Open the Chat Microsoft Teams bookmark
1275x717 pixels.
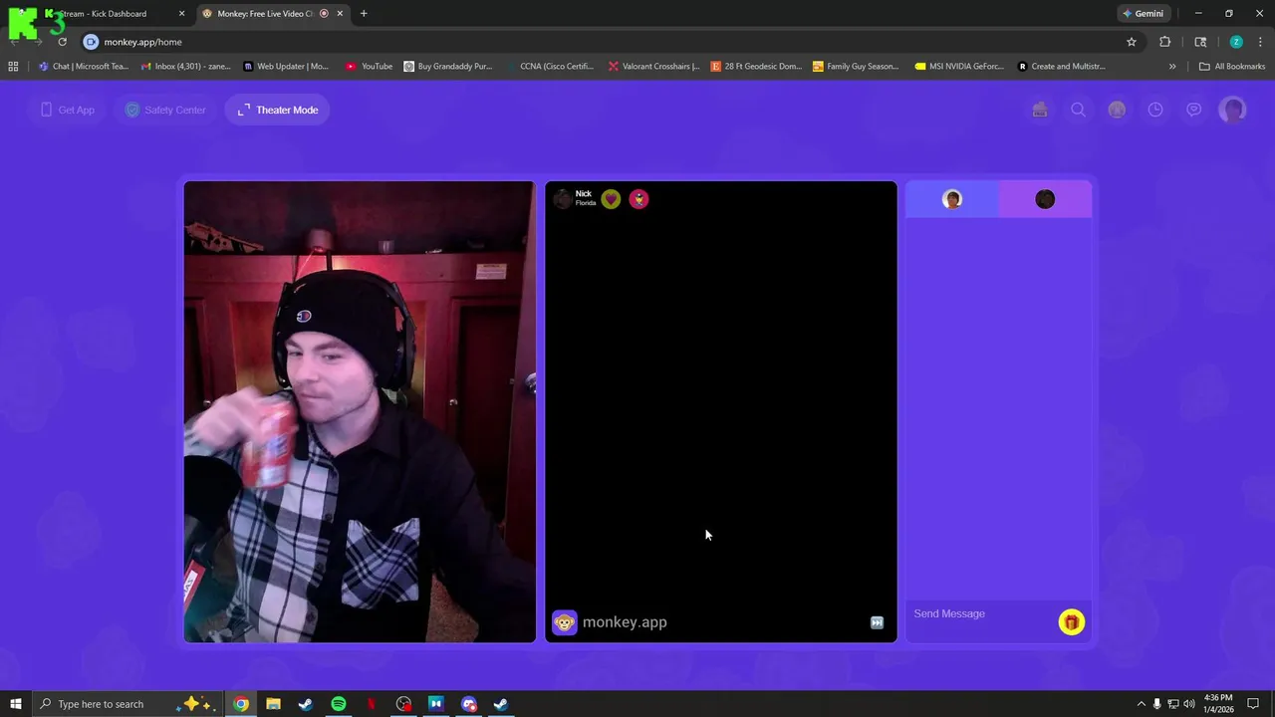(x=84, y=67)
